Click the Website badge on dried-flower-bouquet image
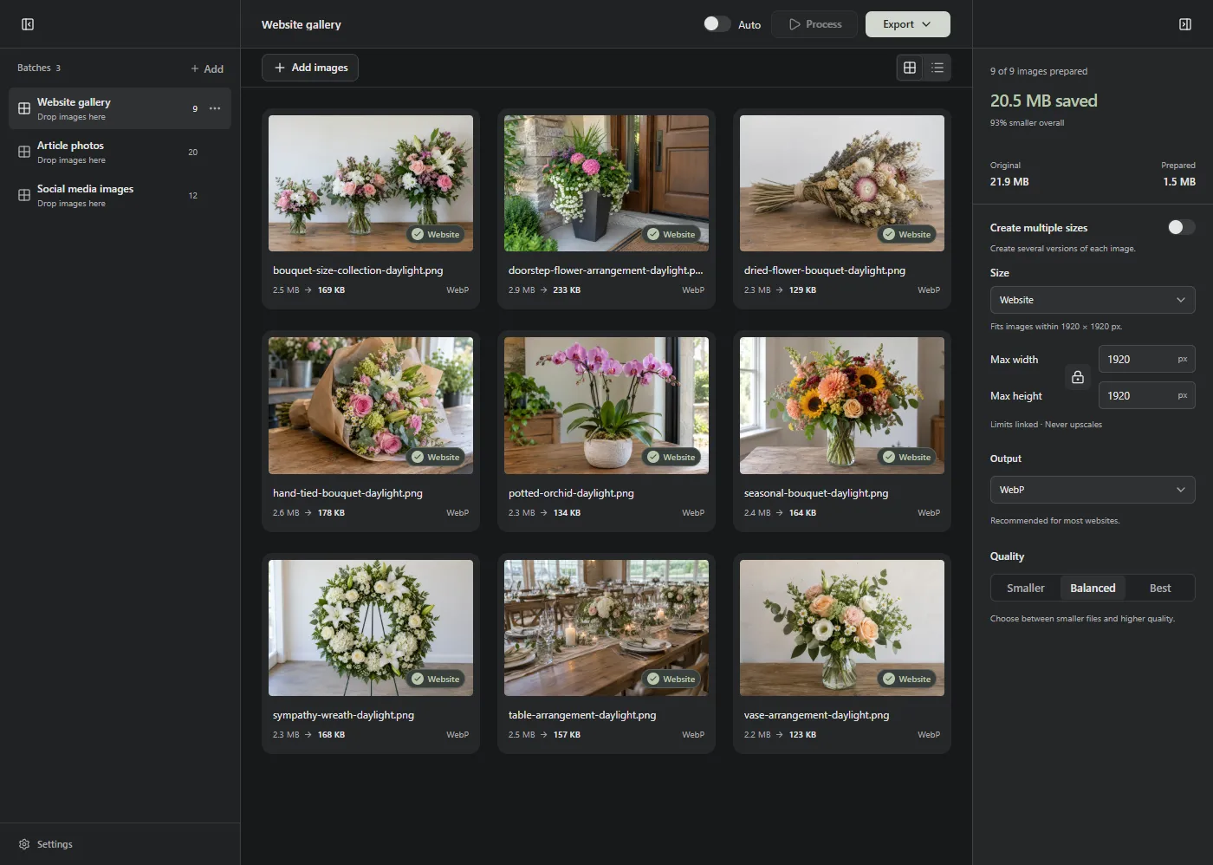 pyautogui.click(x=906, y=234)
